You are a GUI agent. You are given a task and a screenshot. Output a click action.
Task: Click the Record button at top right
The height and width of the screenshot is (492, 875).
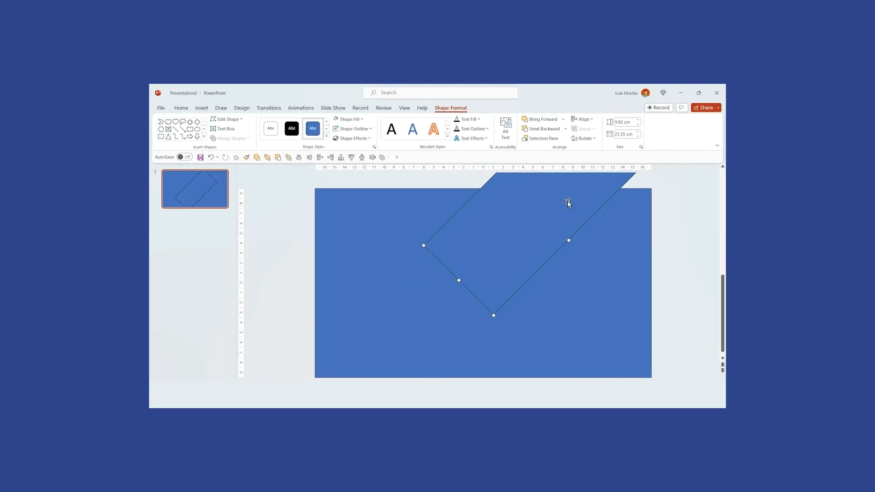[659, 108]
